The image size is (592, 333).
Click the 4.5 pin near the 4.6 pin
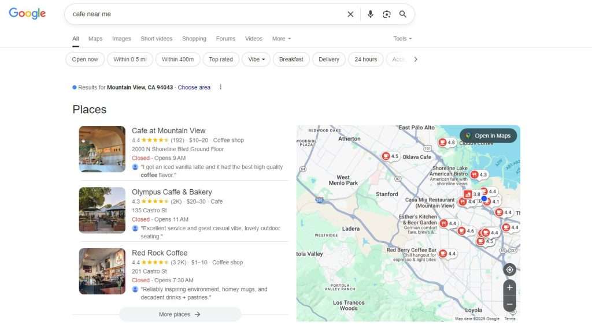click(485, 241)
